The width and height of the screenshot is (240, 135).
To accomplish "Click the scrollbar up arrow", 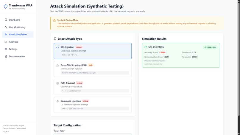I will (239, 1).
